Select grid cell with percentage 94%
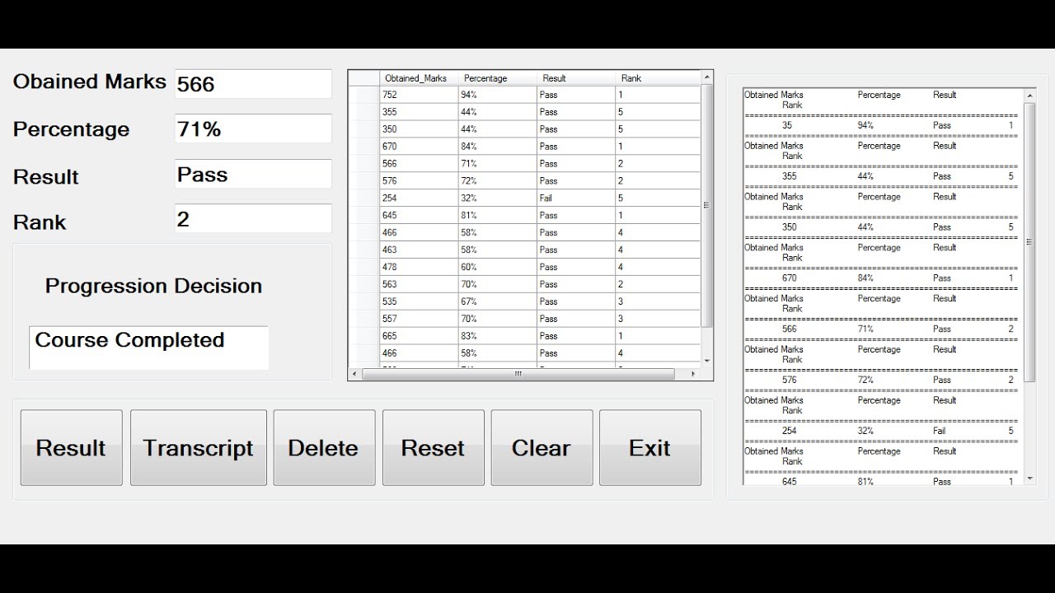This screenshot has height=593, width=1055. coord(497,95)
